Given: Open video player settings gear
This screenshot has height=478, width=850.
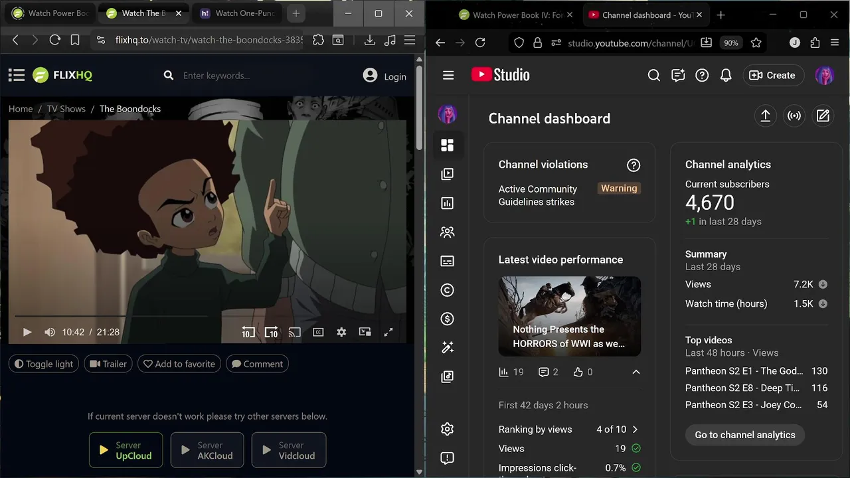Looking at the screenshot, I should [x=341, y=332].
